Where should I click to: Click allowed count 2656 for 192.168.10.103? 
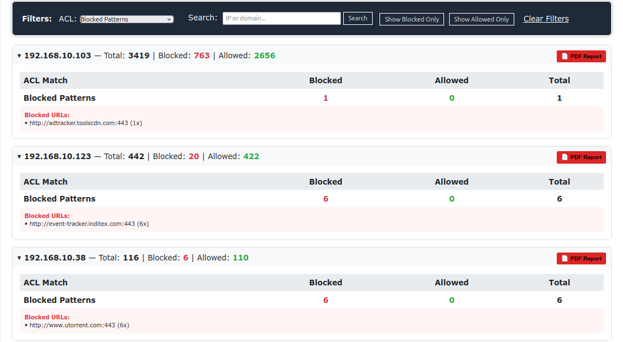click(x=264, y=55)
